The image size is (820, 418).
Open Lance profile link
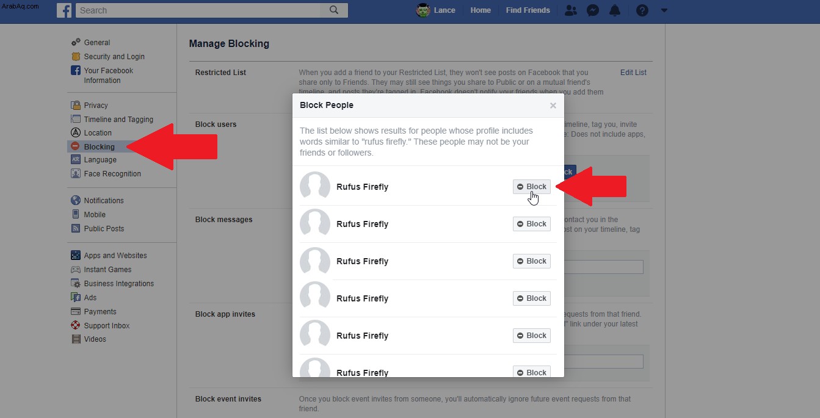point(444,10)
